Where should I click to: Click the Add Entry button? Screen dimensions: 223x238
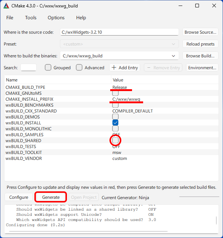click(x=125, y=67)
